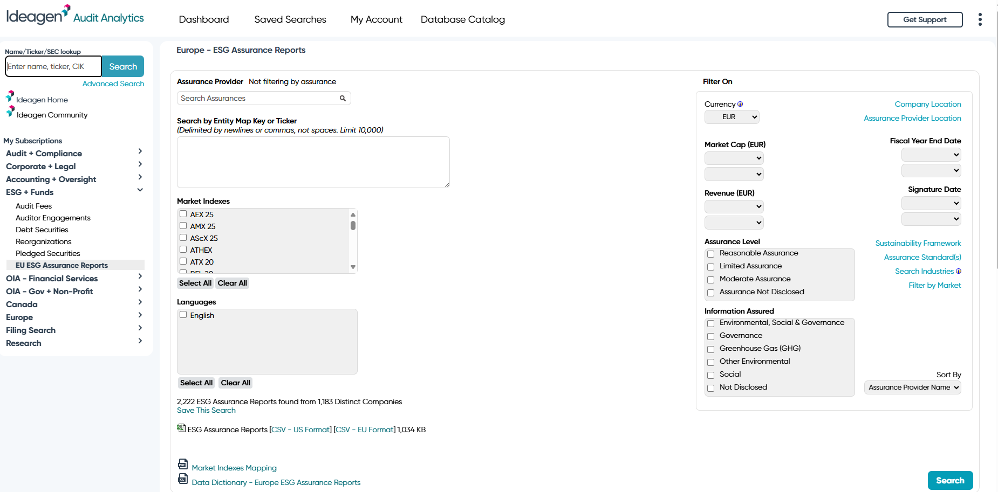Click the Get Support button
The width and height of the screenshot is (998, 492).
click(925, 19)
